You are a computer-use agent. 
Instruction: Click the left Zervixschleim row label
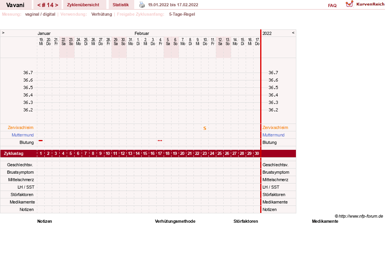coord(21,127)
